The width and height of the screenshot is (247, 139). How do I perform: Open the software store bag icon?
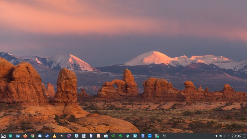click(106, 136)
